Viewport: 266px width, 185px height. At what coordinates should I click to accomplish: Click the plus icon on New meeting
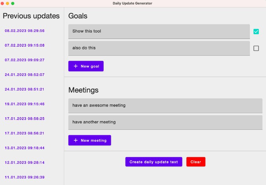tap(76, 140)
